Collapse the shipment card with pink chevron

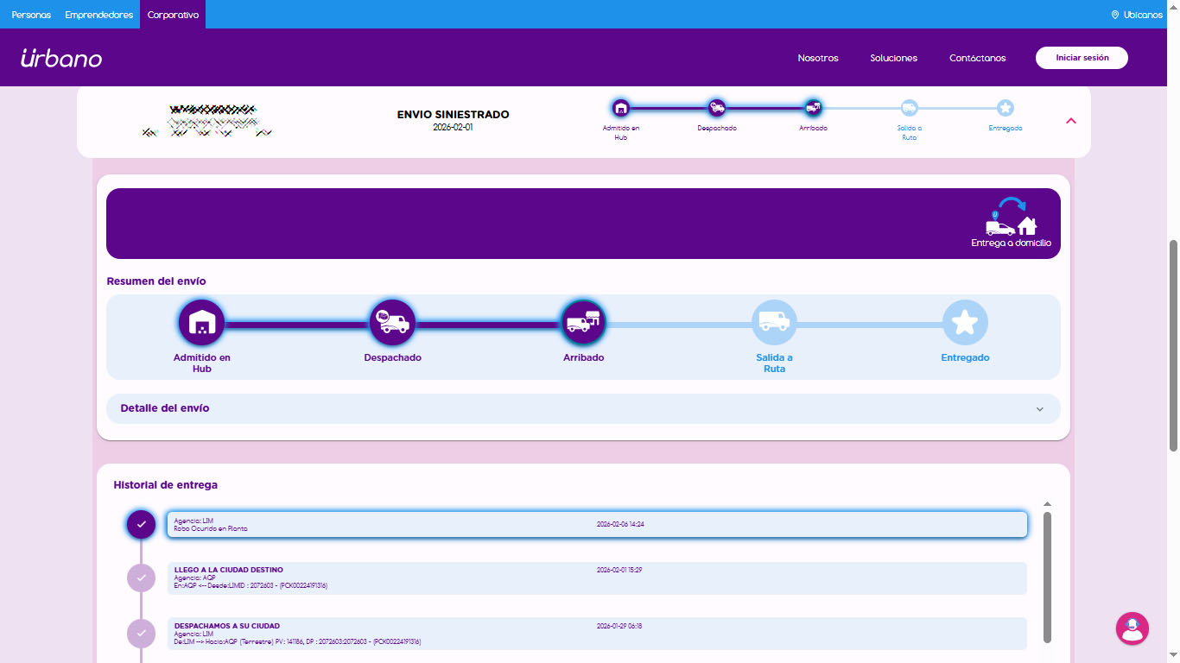(x=1071, y=121)
